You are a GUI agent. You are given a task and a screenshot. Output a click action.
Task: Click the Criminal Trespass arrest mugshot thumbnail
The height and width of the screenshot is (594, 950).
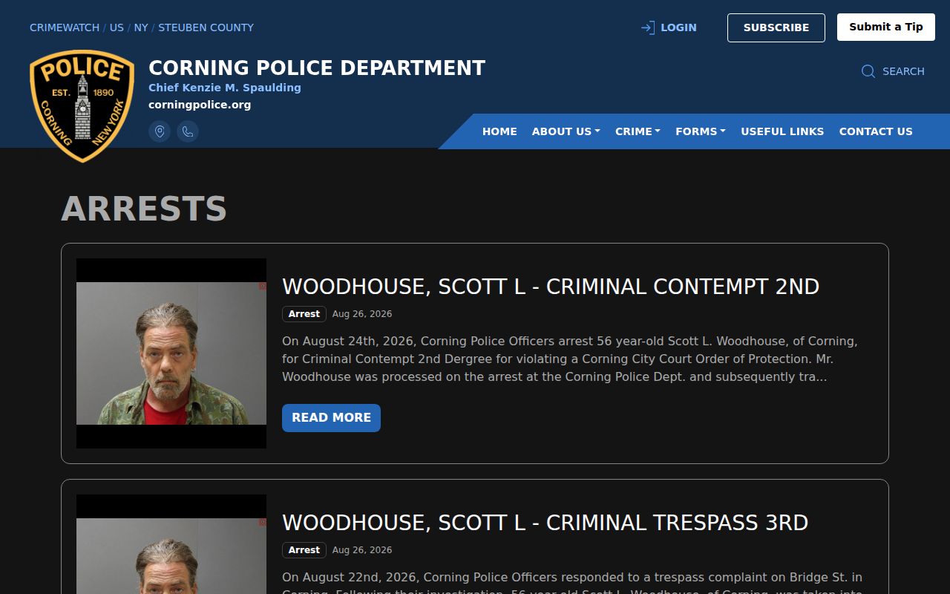171,544
